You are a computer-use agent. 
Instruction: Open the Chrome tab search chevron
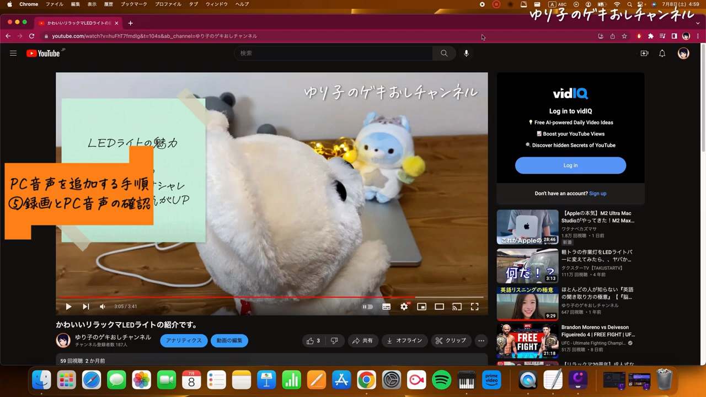698,23
